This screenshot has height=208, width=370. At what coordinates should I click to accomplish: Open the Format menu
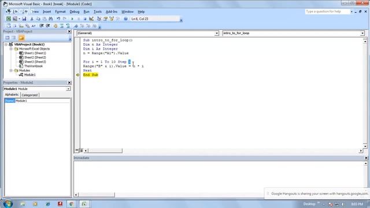coord(60,12)
